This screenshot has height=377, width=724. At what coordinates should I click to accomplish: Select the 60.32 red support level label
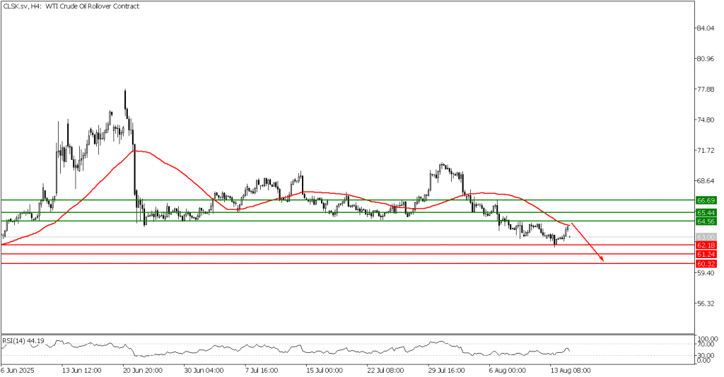[x=706, y=264]
